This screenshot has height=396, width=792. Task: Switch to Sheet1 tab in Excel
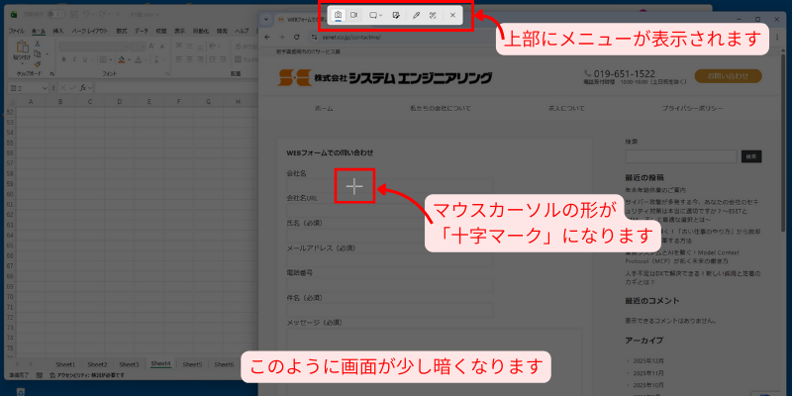coord(65,364)
